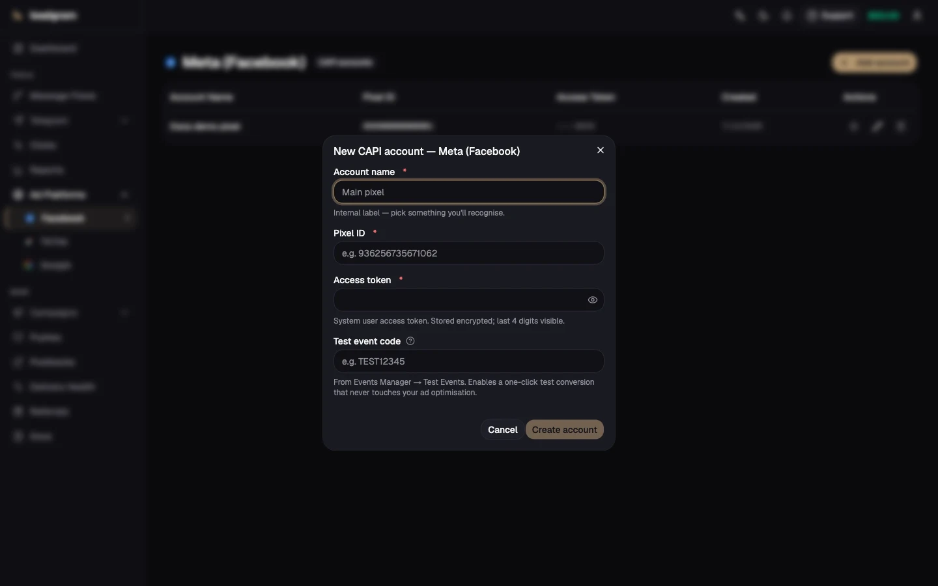Select the Access token input field
Viewport: 938px width, 586px height.
tap(469, 300)
